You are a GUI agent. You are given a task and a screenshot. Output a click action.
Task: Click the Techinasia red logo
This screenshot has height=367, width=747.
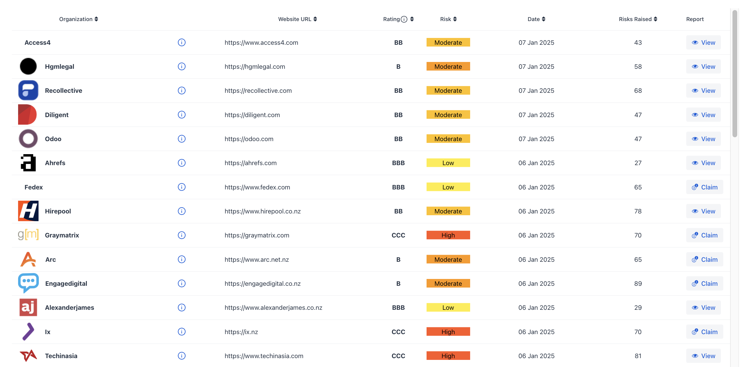coord(28,355)
